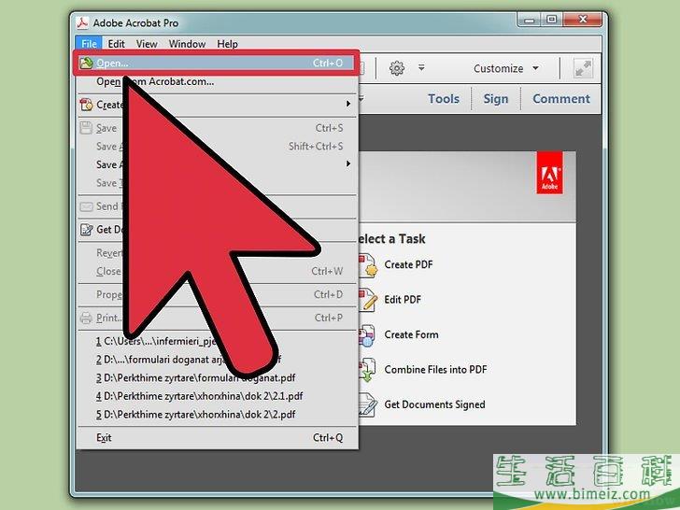Expand the Save As Other submenu arrow

[x=347, y=163]
